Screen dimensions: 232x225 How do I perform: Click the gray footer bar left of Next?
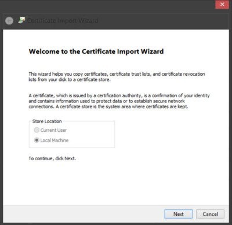83,214
